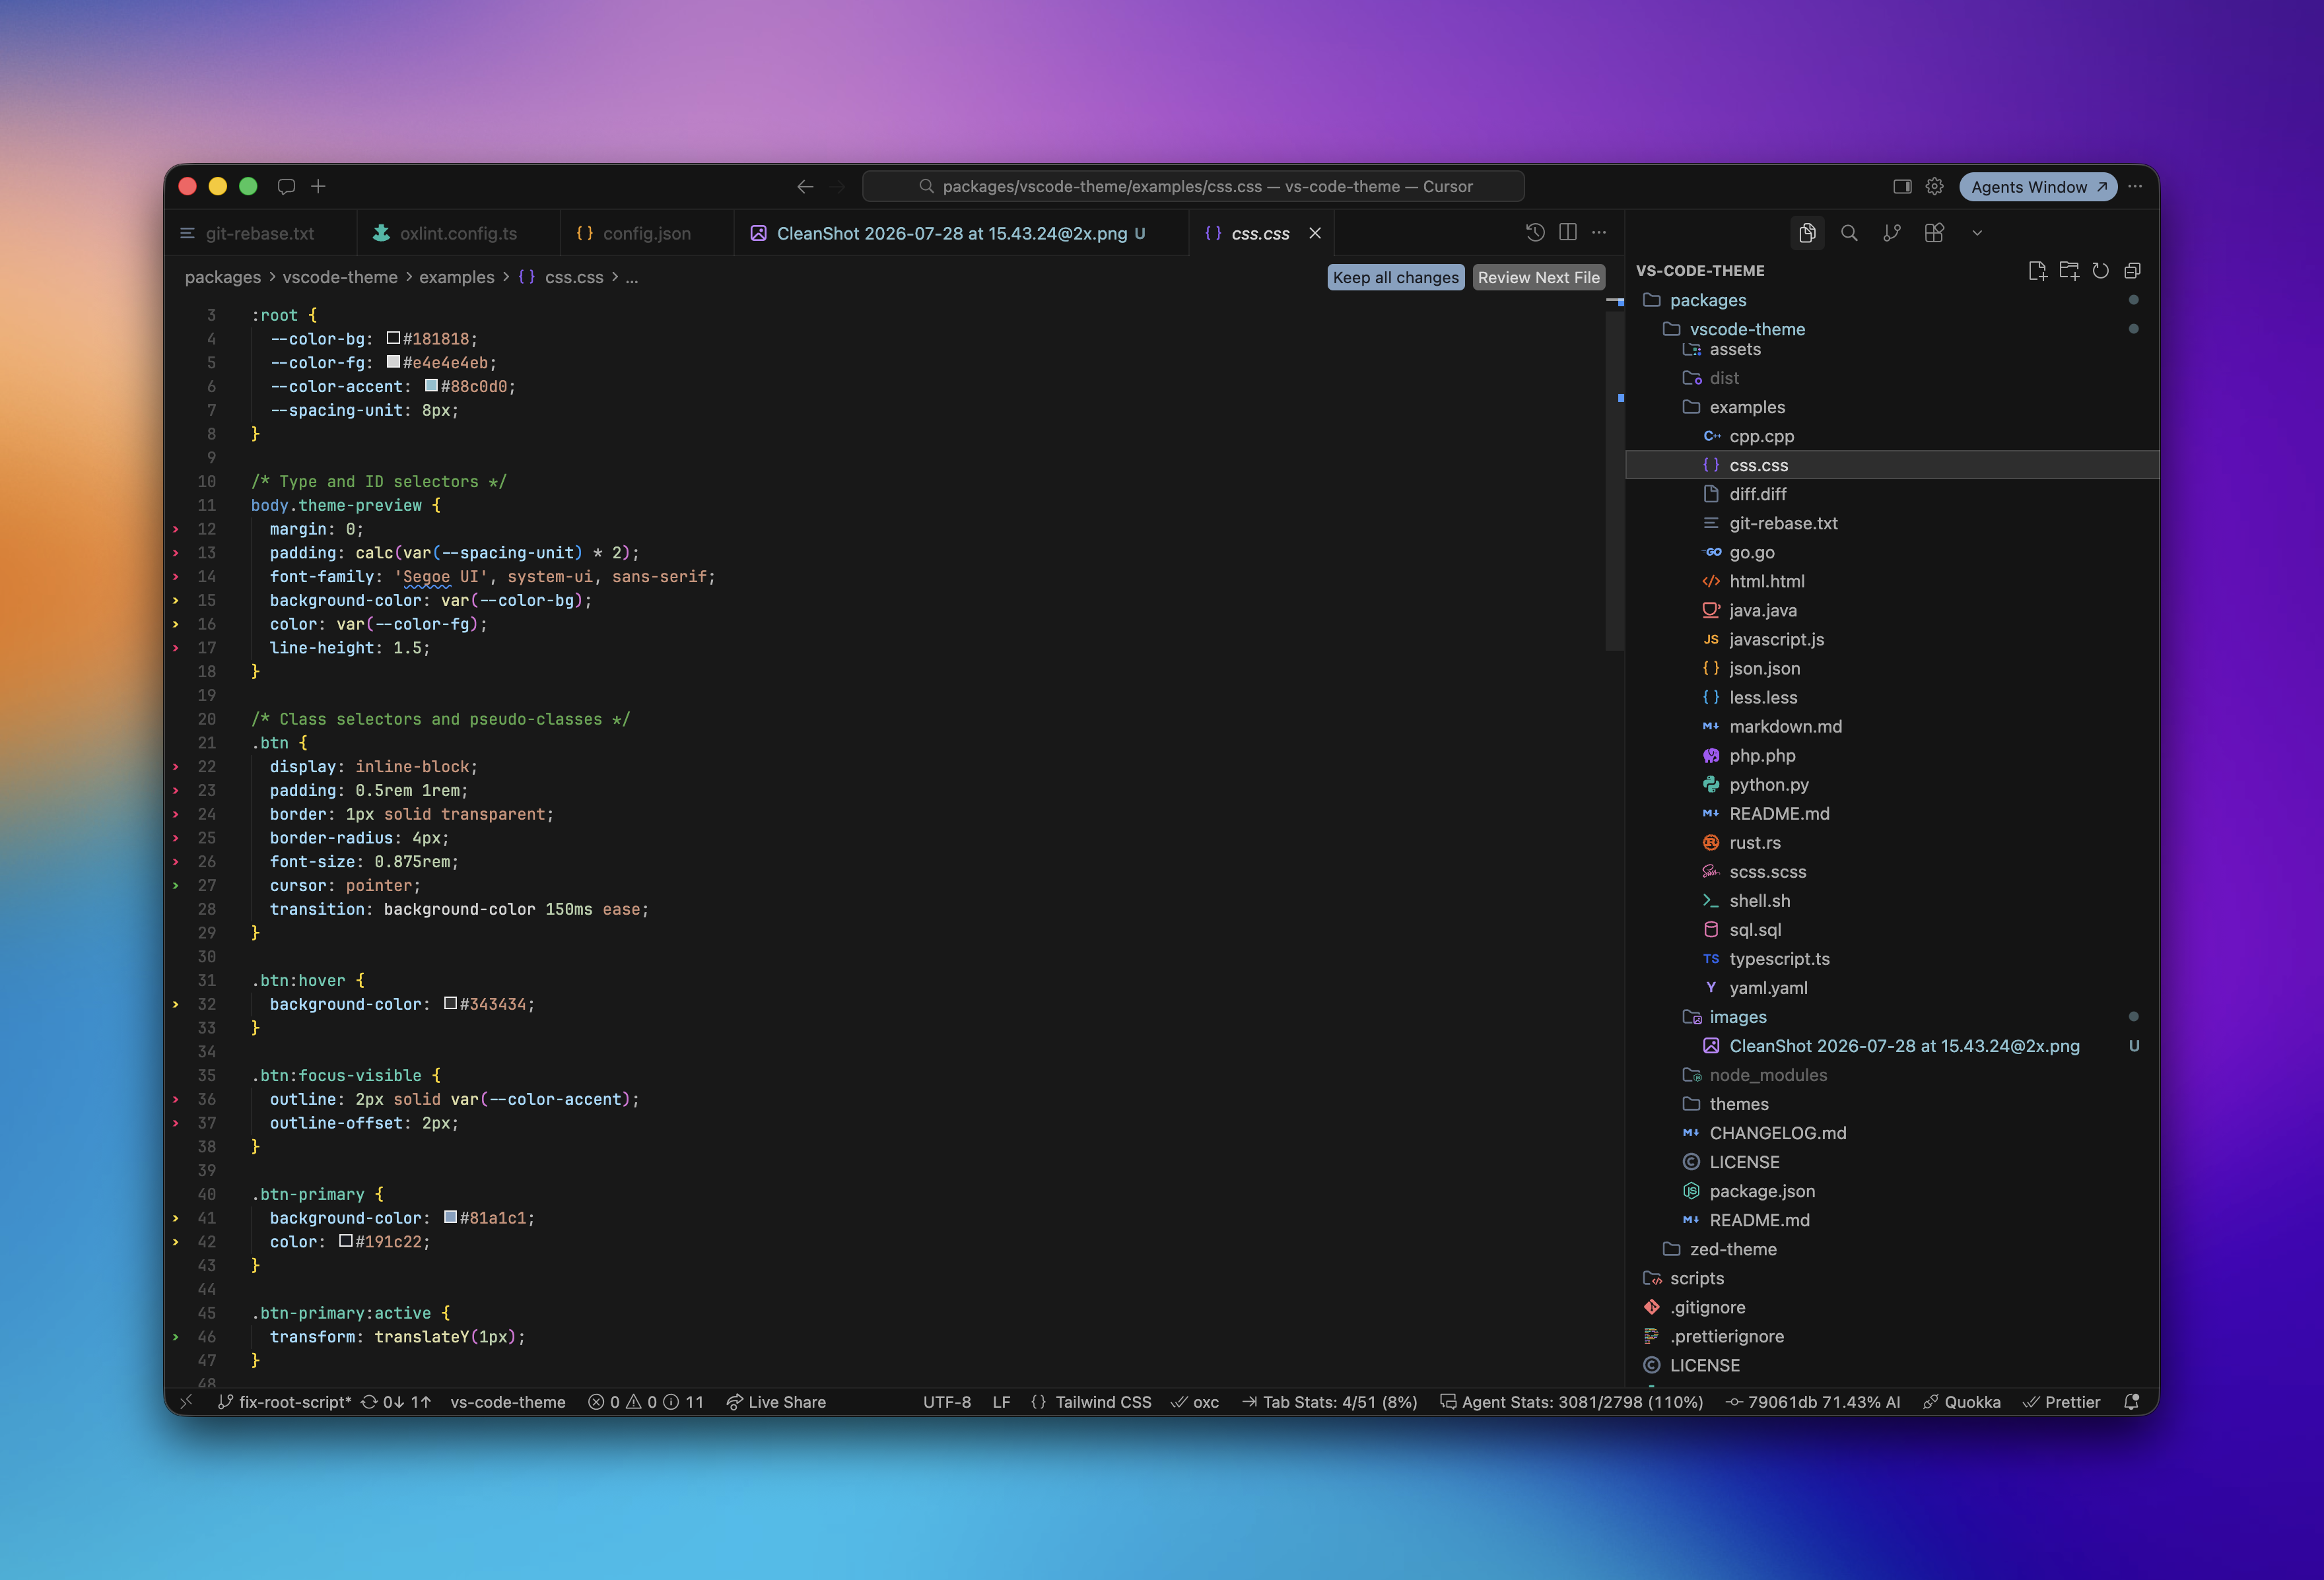
Task: Open settings gear in title bar
Action: click(1935, 187)
